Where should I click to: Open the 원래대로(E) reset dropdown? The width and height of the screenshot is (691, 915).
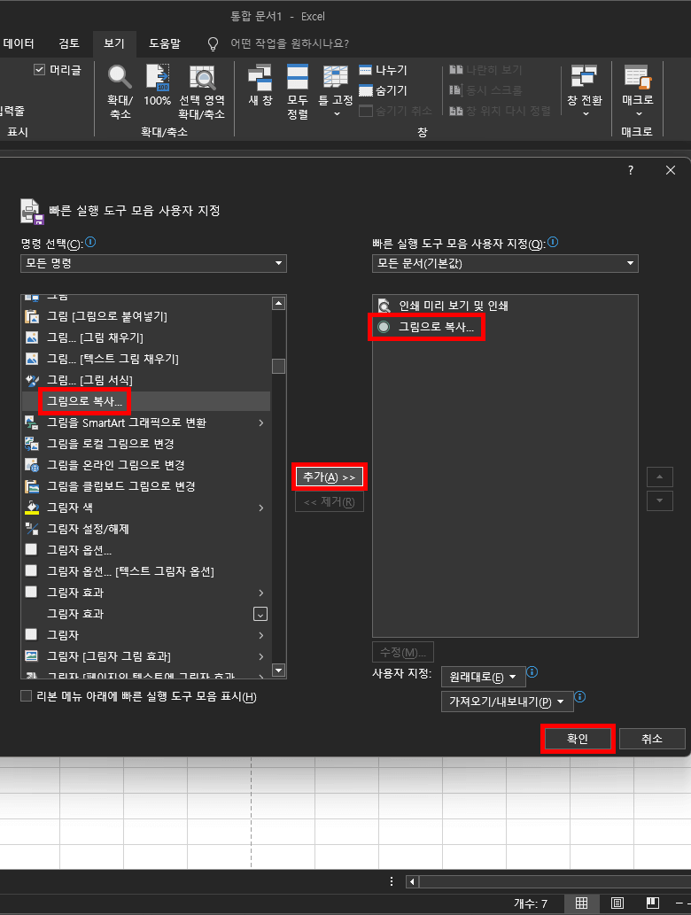coord(483,677)
